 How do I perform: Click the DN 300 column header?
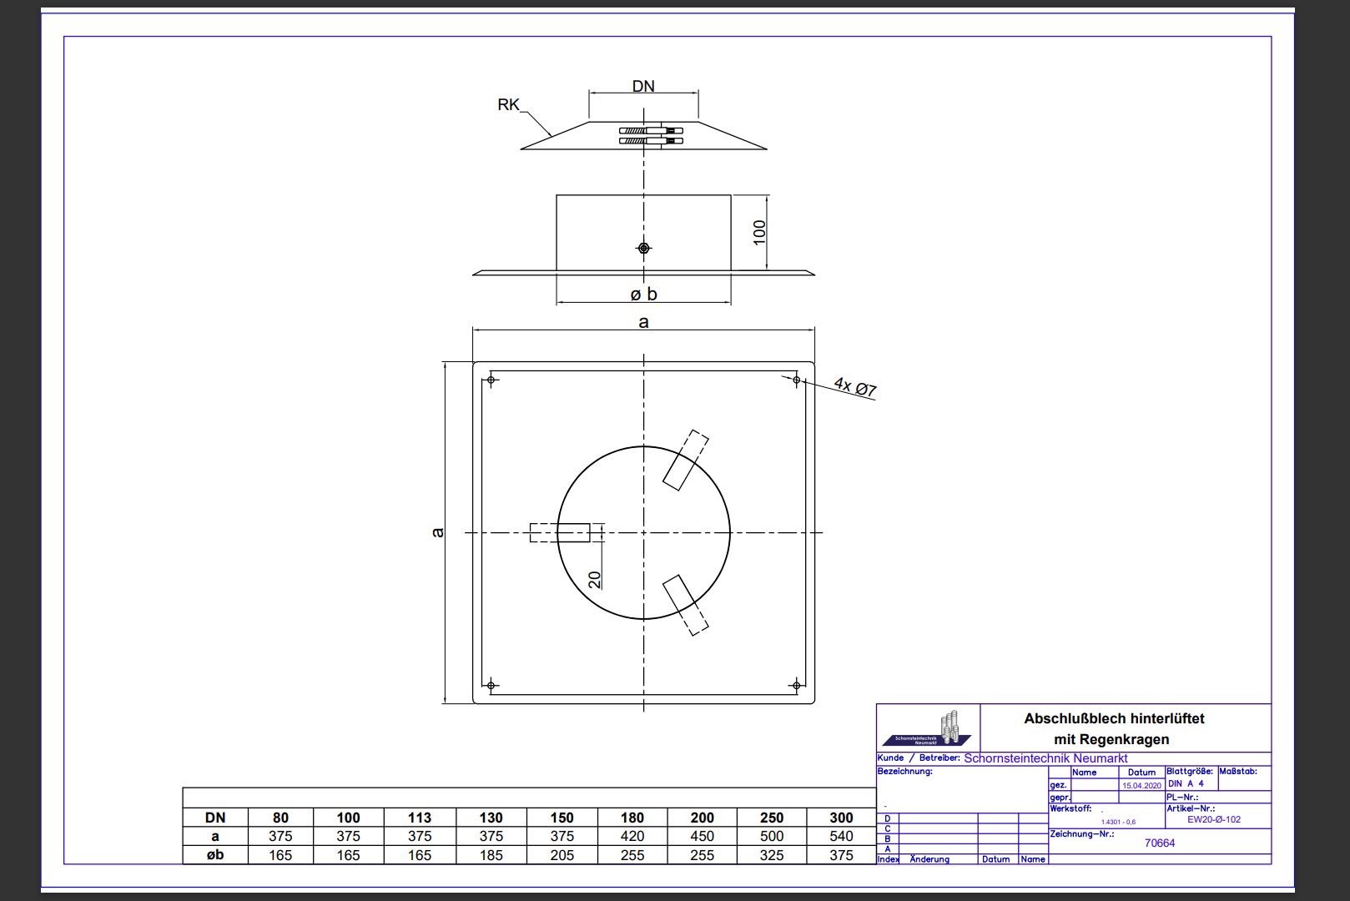click(x=841, y=818)
